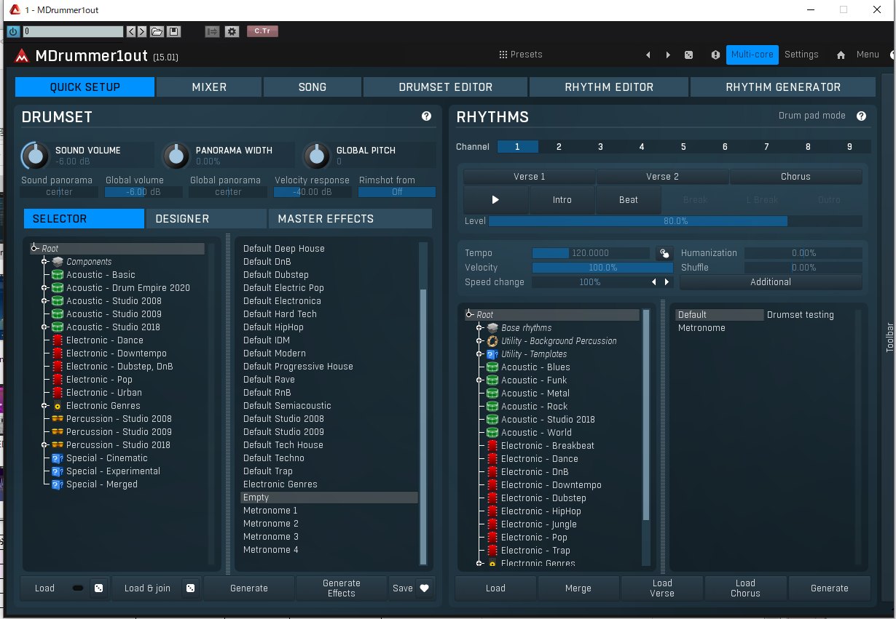Select next preset arrow next to Presets
The width and height of the screenshot is (896, 619).
(668, 55)
